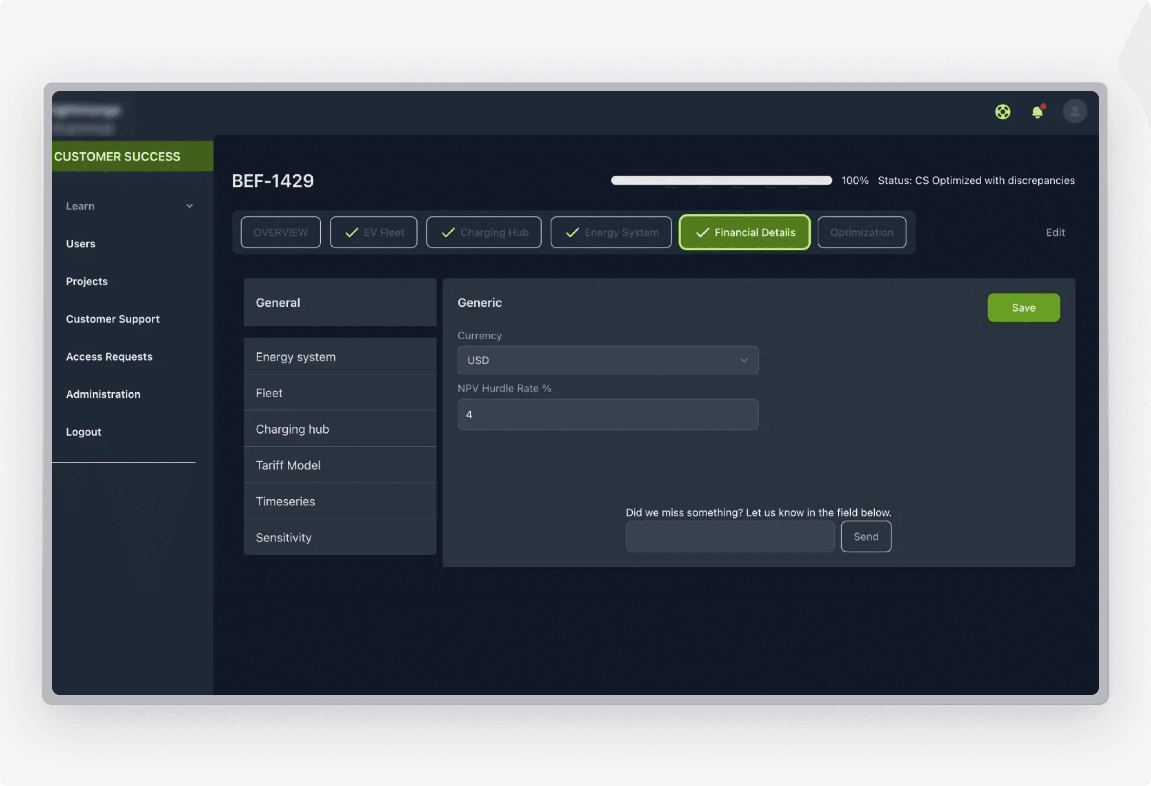Open Administration in sidebar
The width and height of the screenshot is (1151, 786).
pyautogui.click(x=103, y=394)
